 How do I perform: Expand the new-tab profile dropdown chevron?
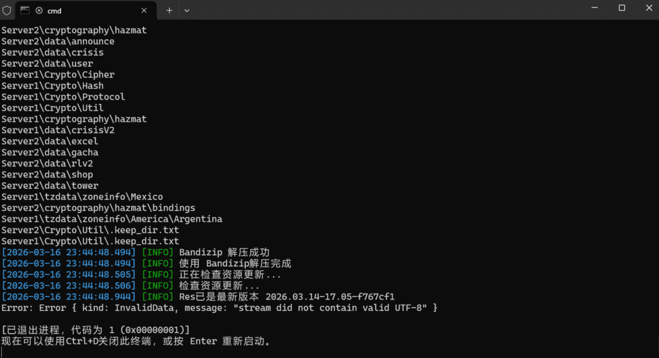(187, 10)
